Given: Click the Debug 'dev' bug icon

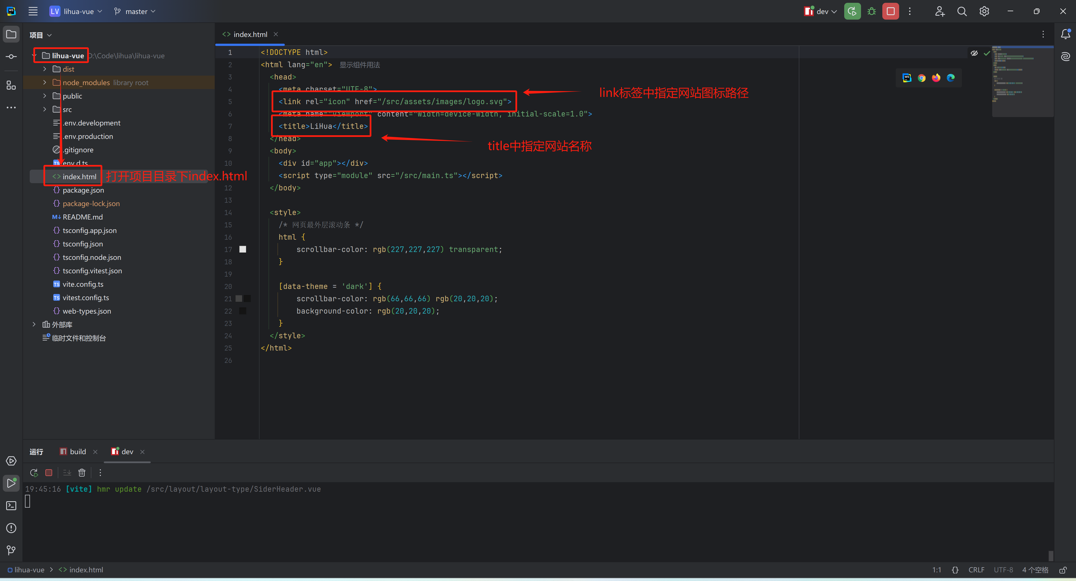Looking at the screenshot, I should [871, 11].
